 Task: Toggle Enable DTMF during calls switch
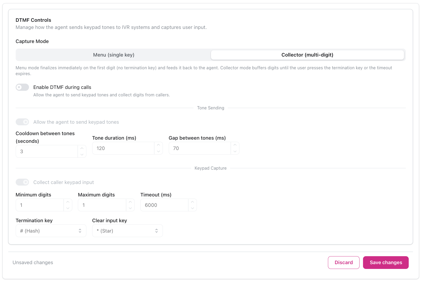point(22,87)
